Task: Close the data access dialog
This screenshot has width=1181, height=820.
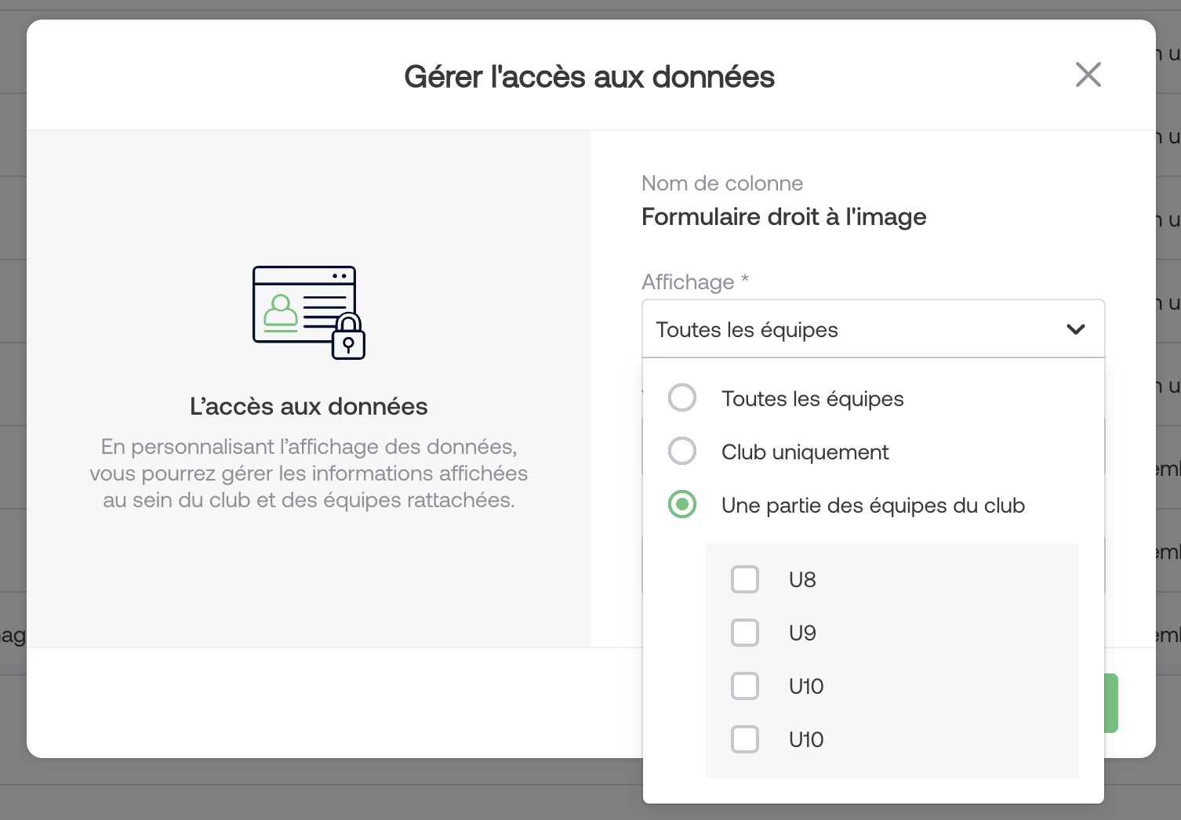Action: [x=1088, y=75]
